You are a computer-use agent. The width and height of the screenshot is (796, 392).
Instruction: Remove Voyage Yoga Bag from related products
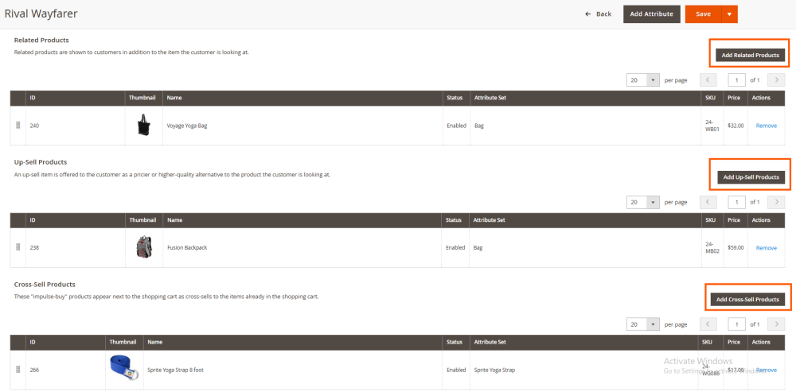(x=766, y=126)
